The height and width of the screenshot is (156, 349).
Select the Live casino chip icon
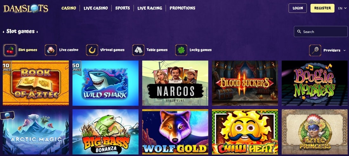(x=51, y=50)
